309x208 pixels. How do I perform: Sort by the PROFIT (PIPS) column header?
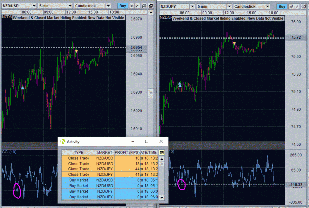(x=127, y=152)
